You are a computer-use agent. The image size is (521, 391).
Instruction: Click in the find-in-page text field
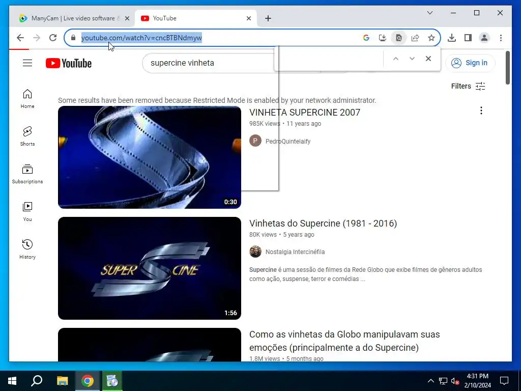click(329, 59)
